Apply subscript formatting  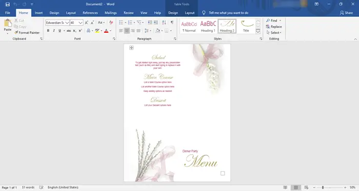tap(74, 31)
